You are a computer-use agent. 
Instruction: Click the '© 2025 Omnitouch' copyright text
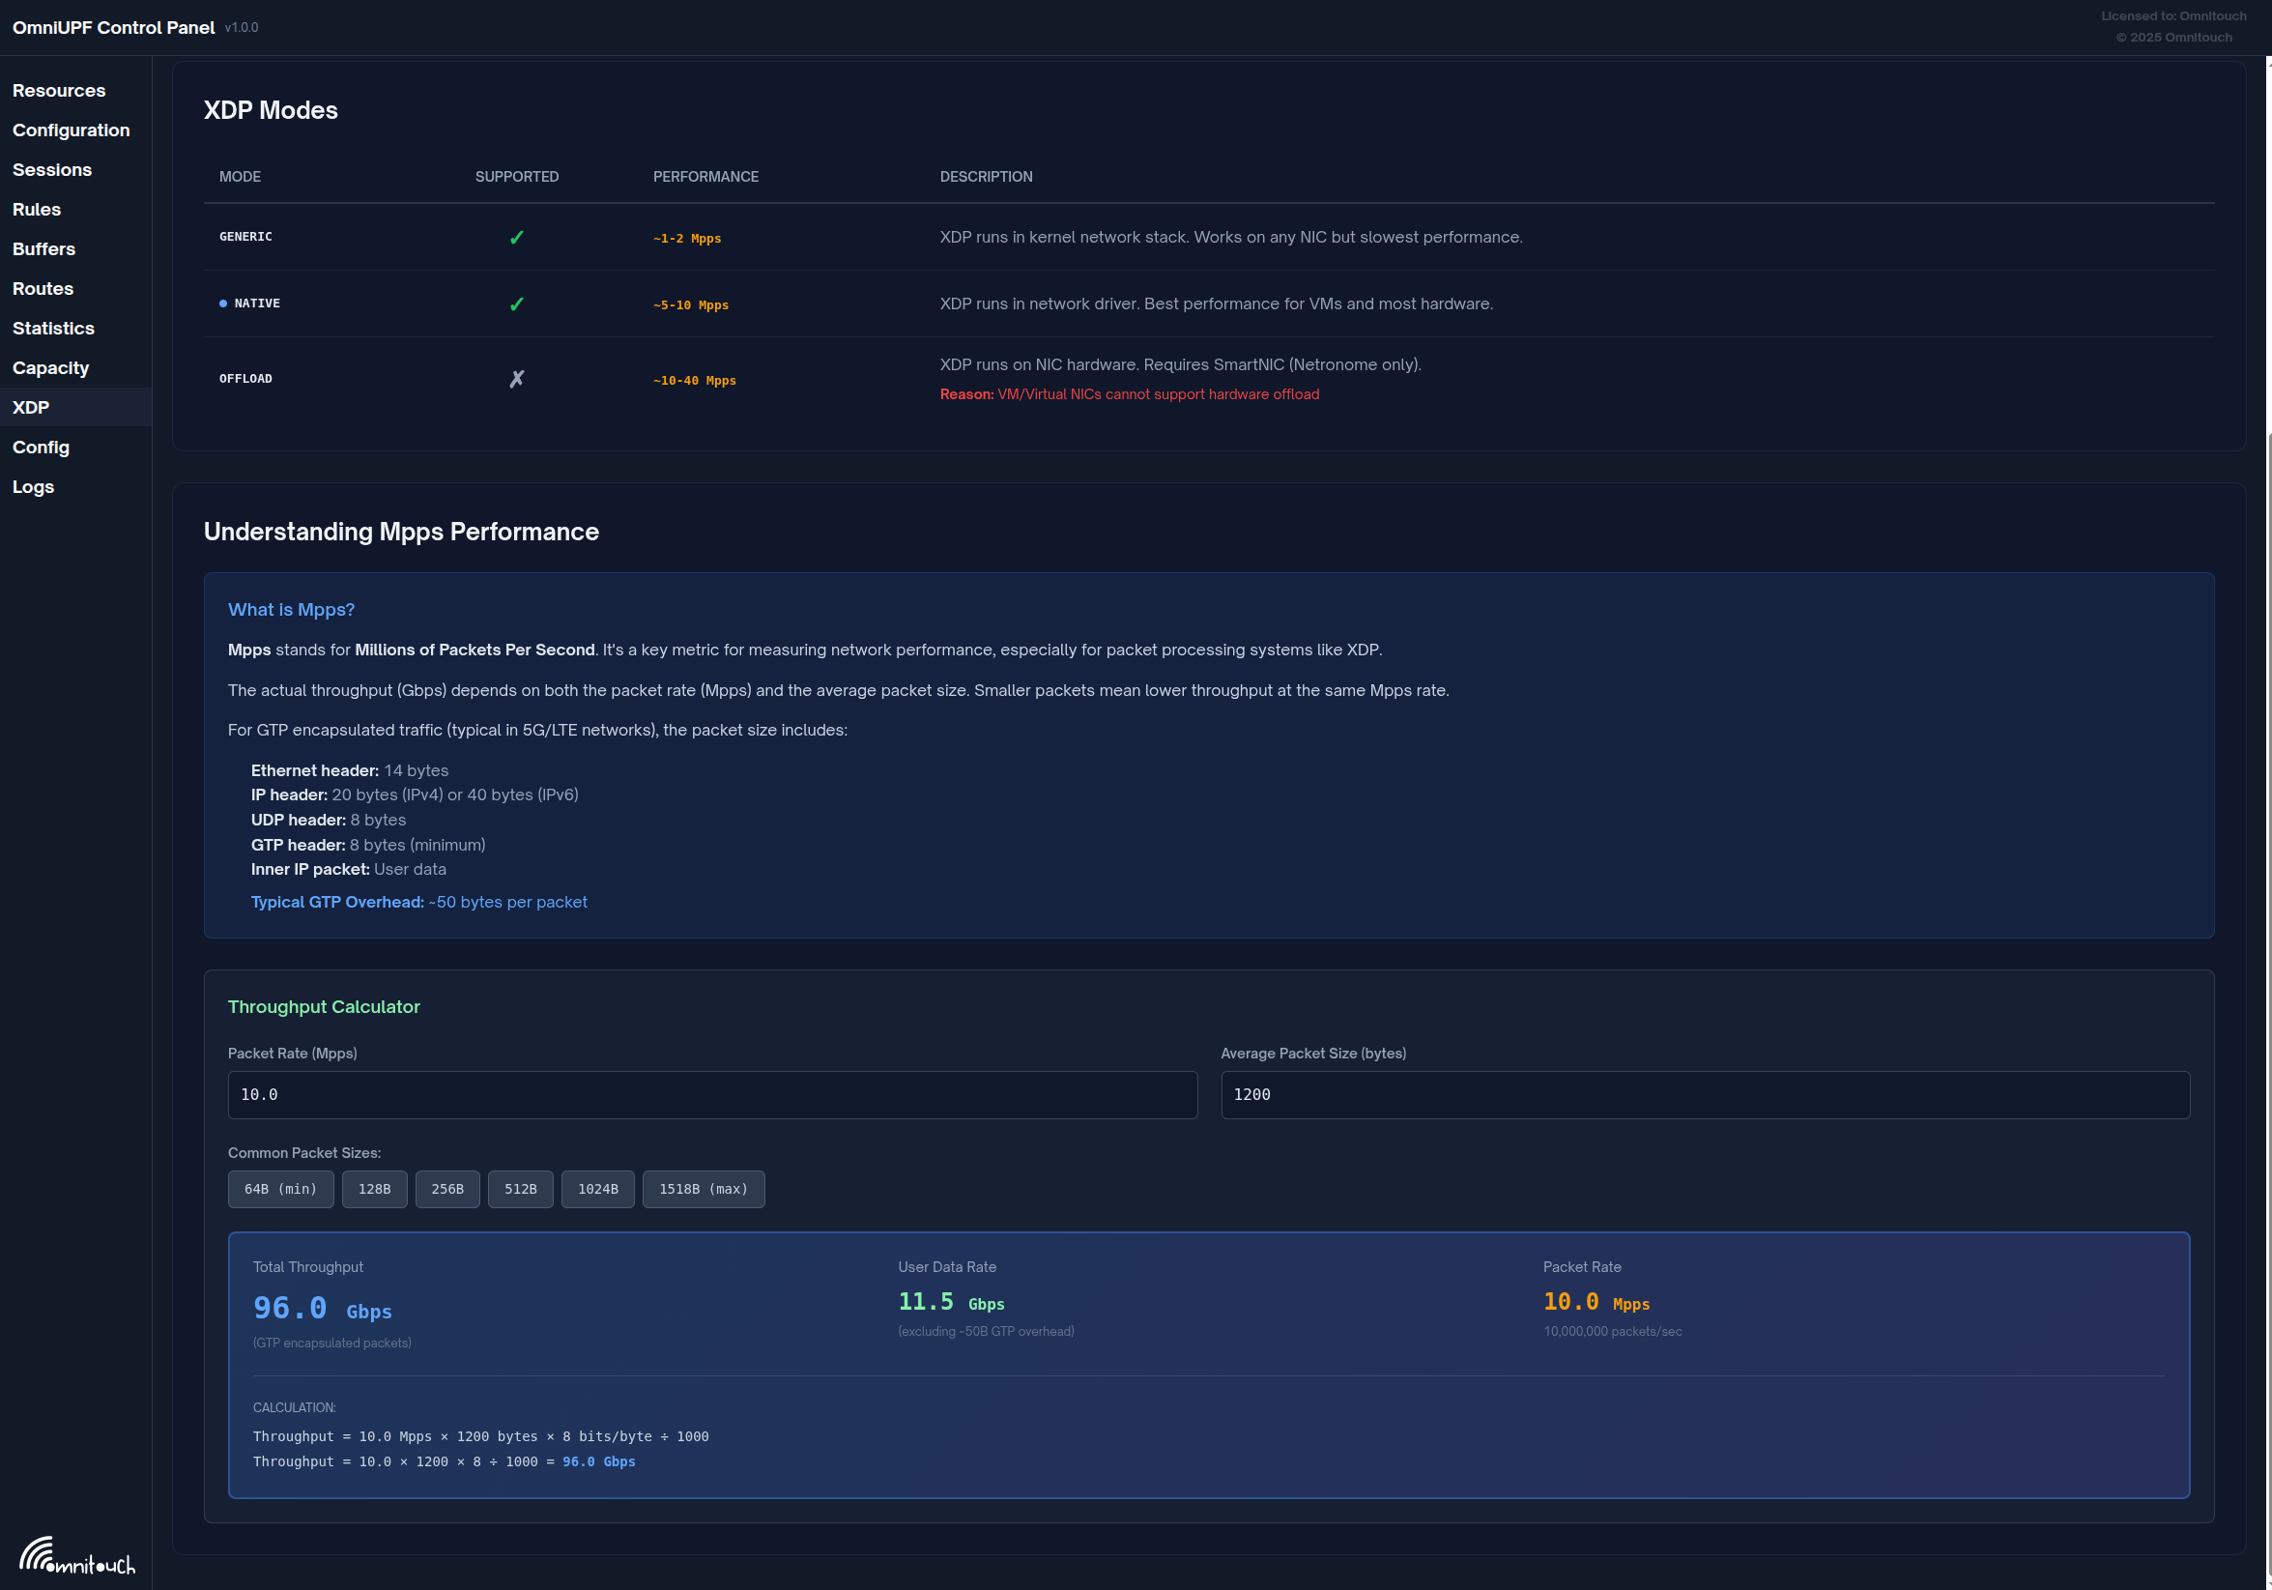point(2173,37)
